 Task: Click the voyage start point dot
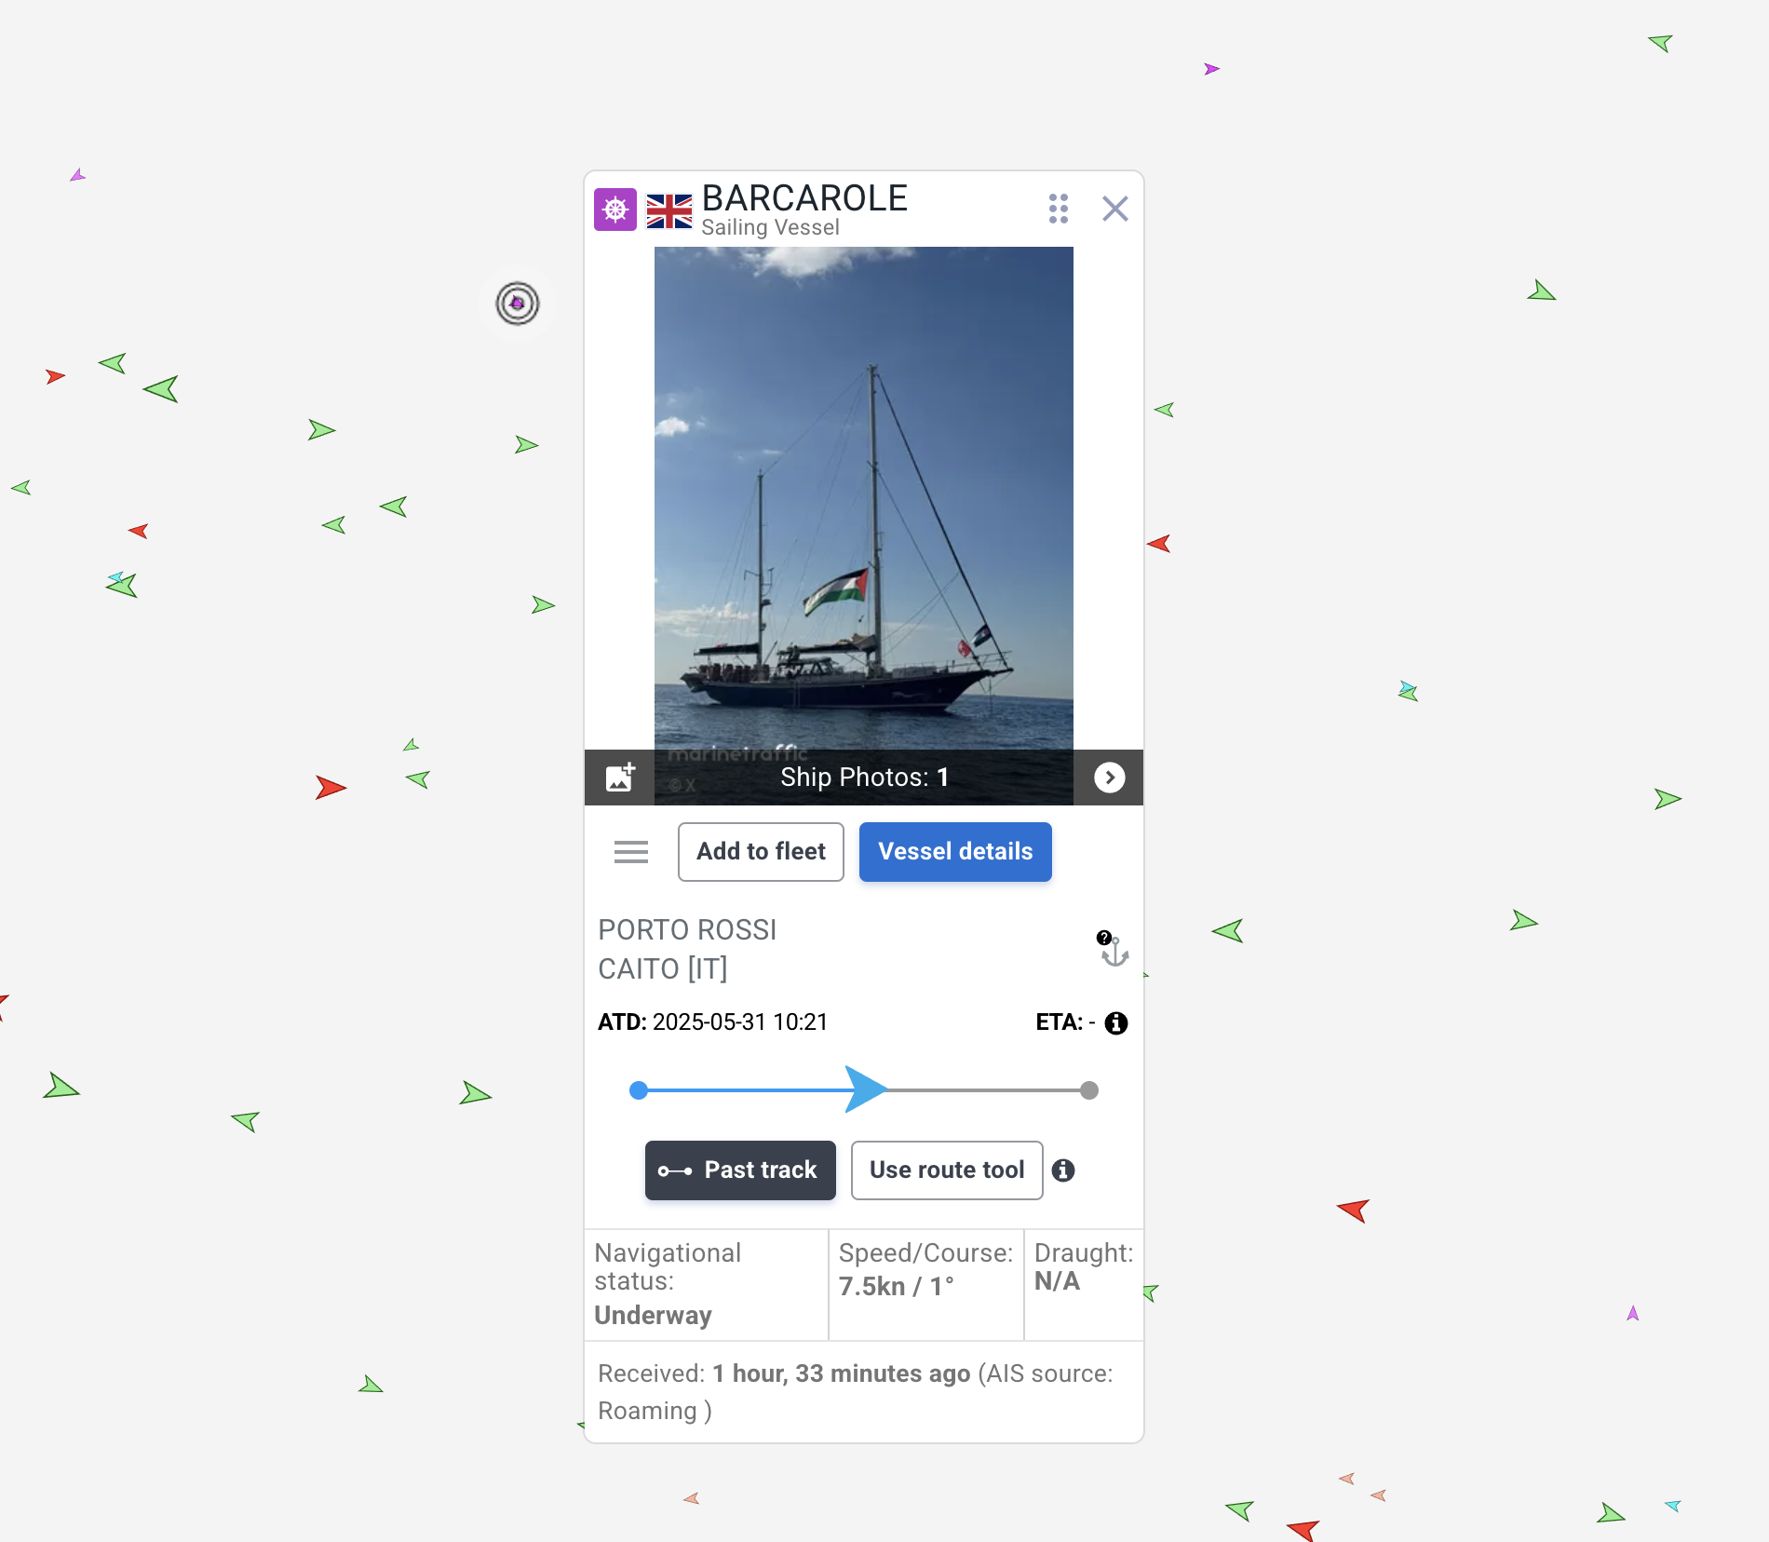coord(639,1090)
